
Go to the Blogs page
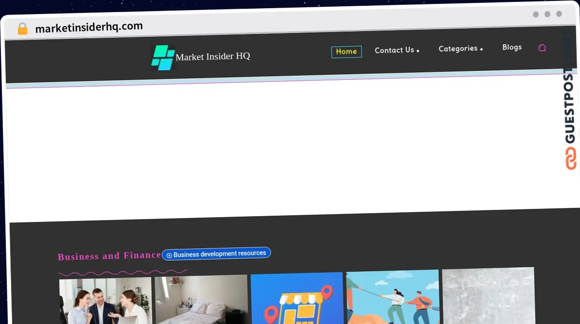pyautogui.click(x=512, y=47)
